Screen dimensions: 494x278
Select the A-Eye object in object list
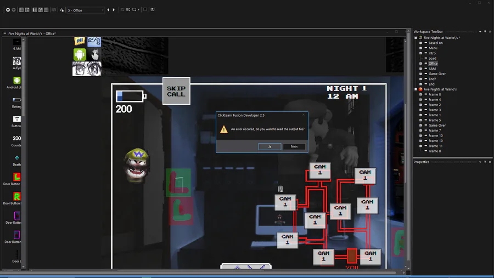point(16,63)
